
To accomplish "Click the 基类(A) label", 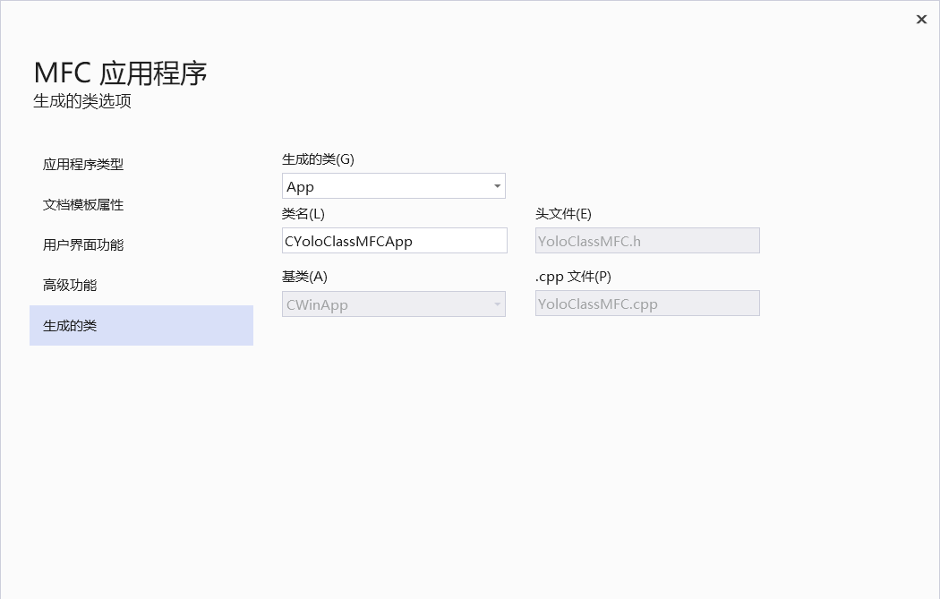I will [304, 277].
